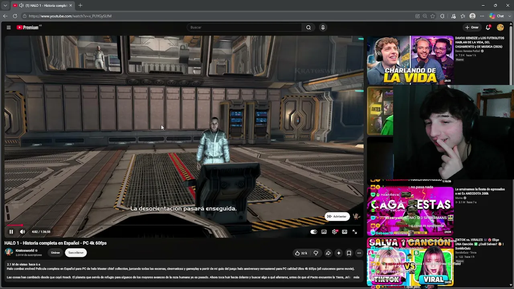
Task: Open the favorites list star icon
Action: tap(463, 16)
